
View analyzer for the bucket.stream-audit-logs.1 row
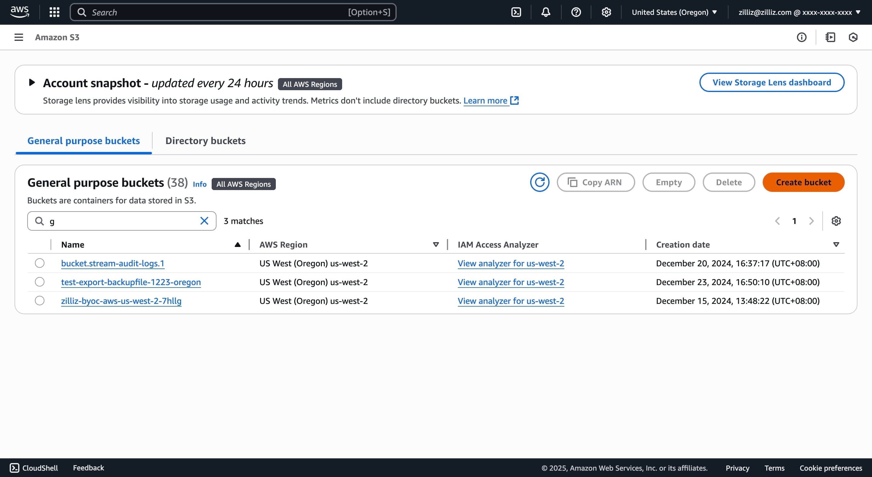511,263
